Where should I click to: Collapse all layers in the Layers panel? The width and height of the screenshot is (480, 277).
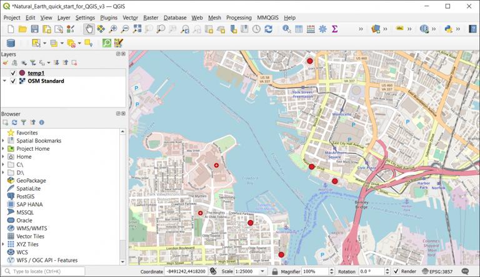65,63
